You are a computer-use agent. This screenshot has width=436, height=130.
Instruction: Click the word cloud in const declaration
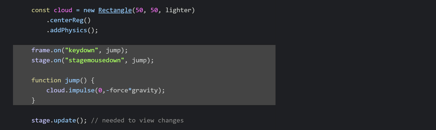coord(63,10)
